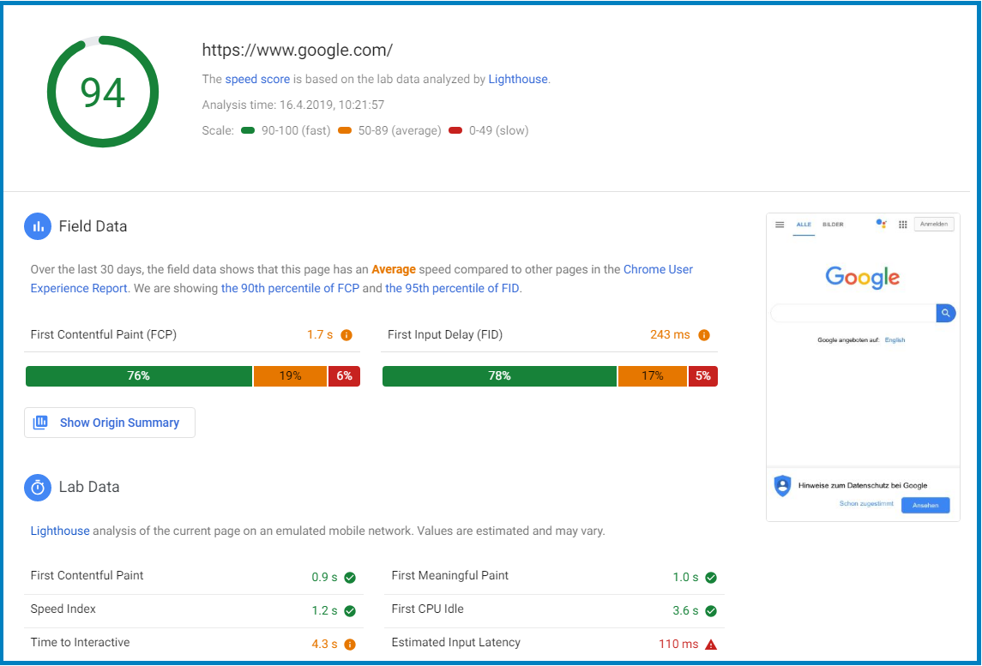Click the green check next to 0.9 s

tap(350, 577)
